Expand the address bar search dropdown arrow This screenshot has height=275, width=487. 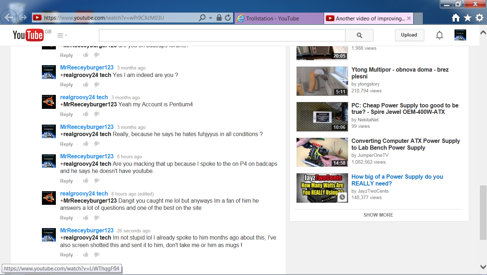point(211,18)
